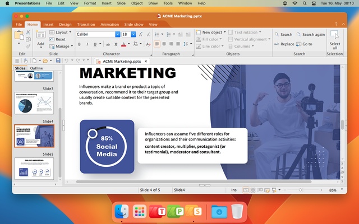Open PlanMaker from the Dock
The height and width of the screenshot is (224, 359).
[176, 212]
